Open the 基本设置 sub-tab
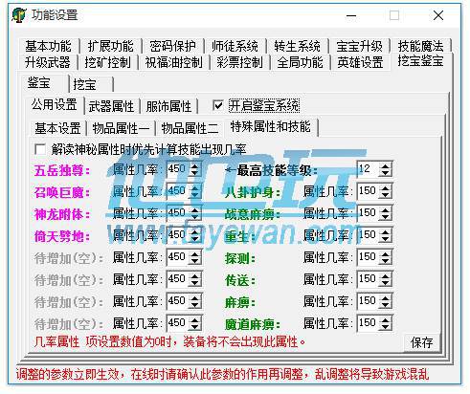Viewport: 470px width, 394px height. point(57,128)
